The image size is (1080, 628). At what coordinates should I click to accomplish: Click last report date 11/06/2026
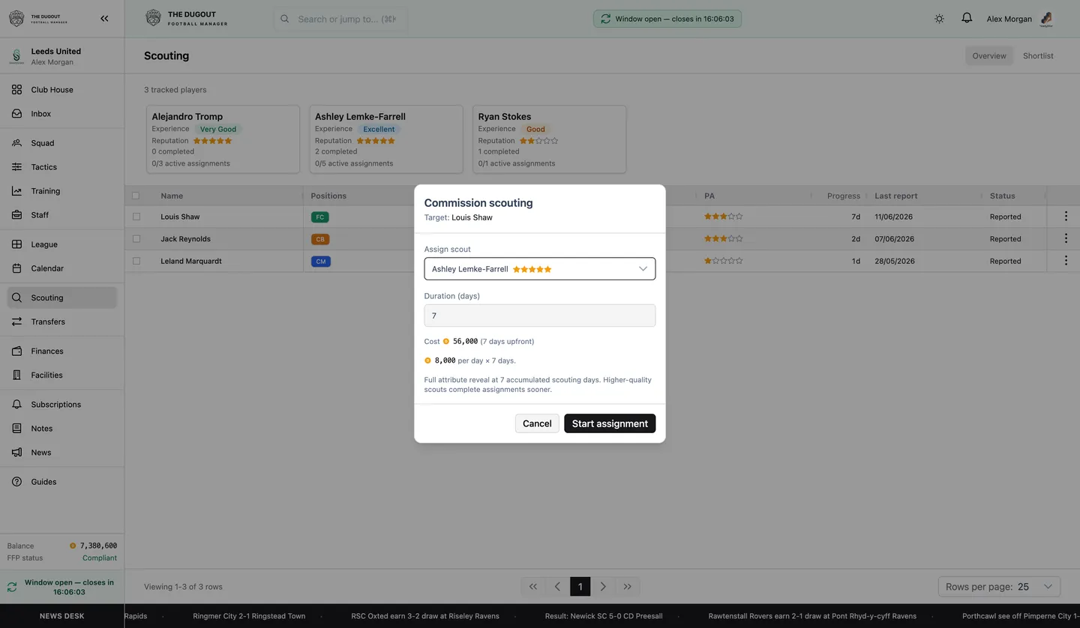[x=895, y=217]
